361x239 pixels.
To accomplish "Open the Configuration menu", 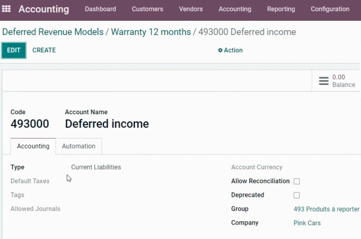I will (330, 9).
